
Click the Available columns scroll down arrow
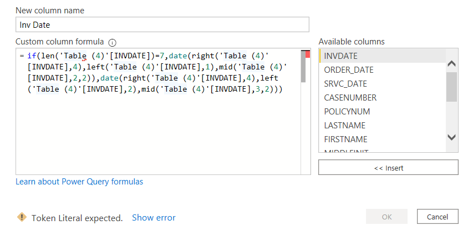451,137
